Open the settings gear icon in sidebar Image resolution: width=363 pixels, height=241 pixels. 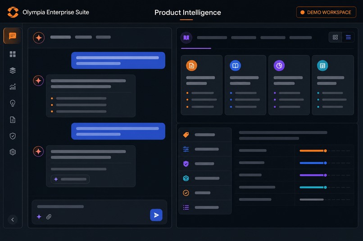13,152
